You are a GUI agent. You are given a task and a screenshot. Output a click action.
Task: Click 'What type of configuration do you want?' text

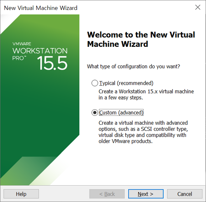tap(133, 67)
